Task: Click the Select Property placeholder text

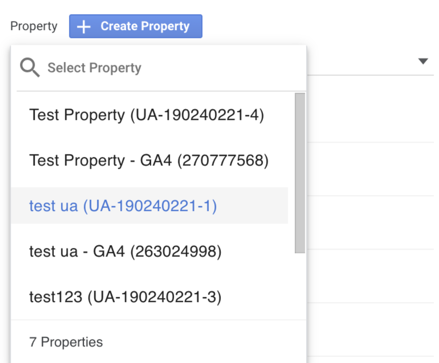Action: point(94,68)
